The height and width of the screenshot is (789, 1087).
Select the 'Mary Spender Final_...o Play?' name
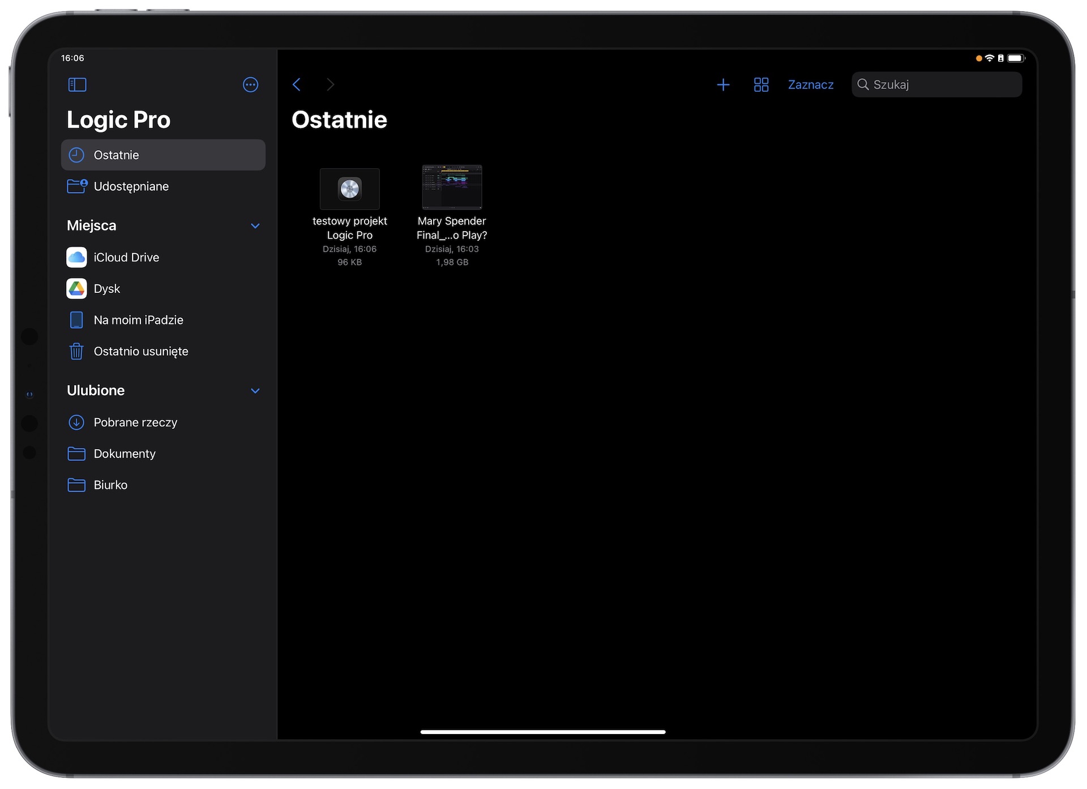[x=452, y=228]
